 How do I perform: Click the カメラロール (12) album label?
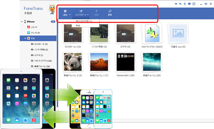(73, 47)
